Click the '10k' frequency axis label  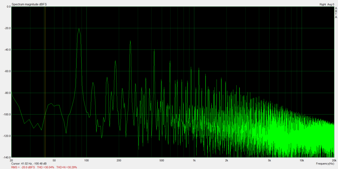302,161
